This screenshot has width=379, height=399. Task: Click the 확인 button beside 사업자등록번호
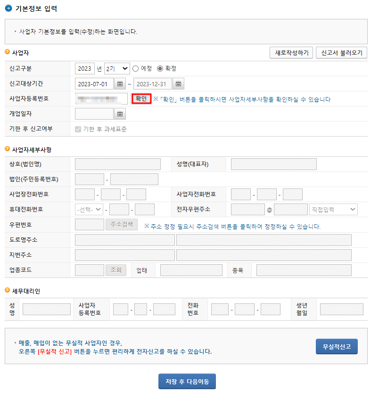coord(141,98)
